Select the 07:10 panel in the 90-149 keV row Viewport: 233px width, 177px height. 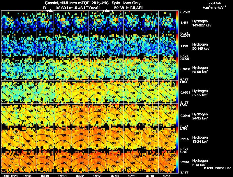click(133, 45)
